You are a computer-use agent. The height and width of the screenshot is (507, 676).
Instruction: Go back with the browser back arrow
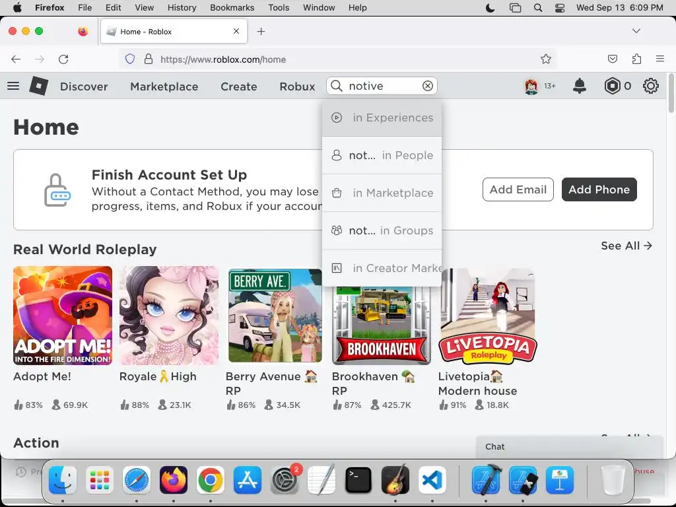tap(16, 59)
